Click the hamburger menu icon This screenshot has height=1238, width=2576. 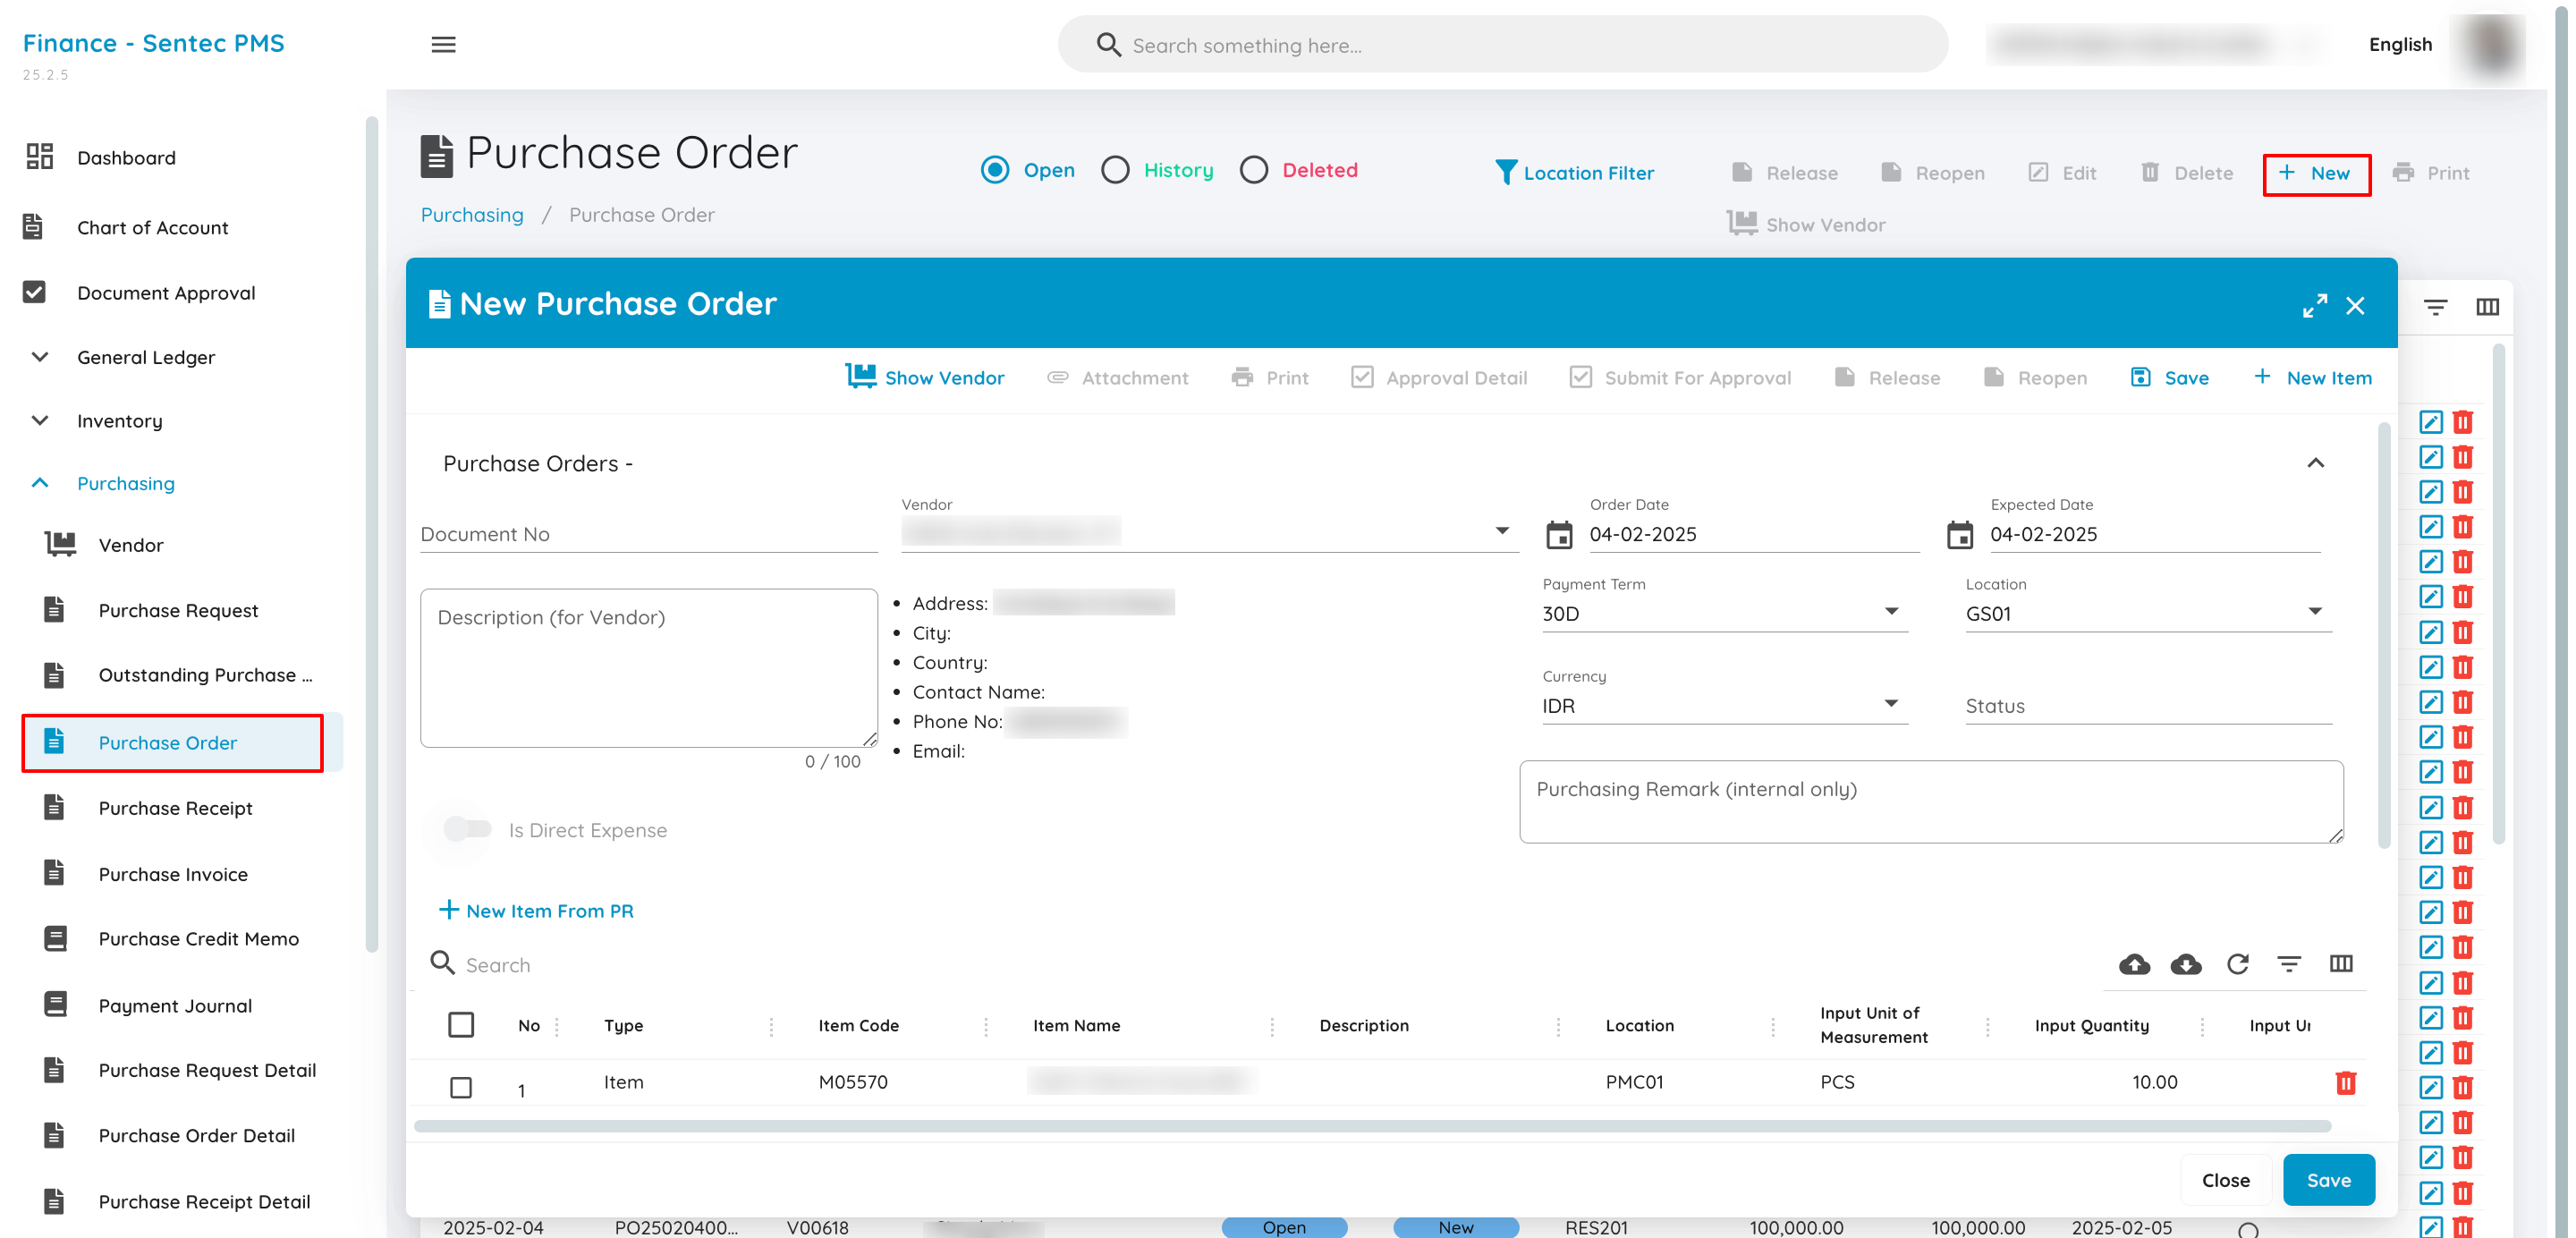click(443, 45)
